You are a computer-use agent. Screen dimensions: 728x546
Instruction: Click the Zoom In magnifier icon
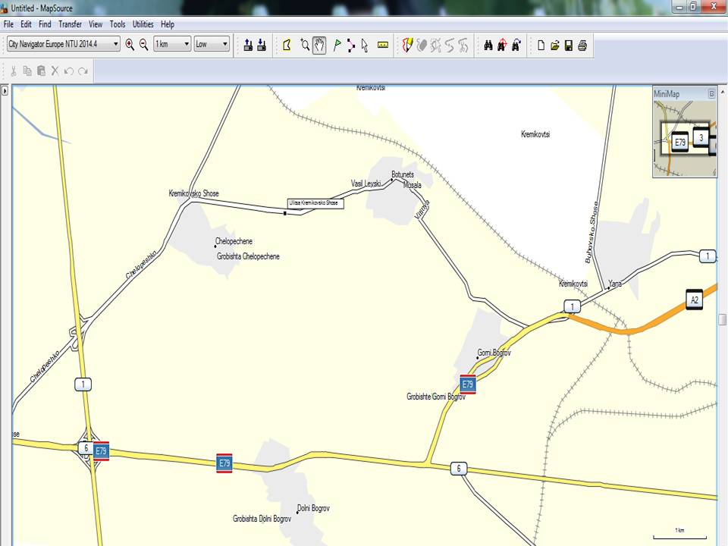pos(130,45)
